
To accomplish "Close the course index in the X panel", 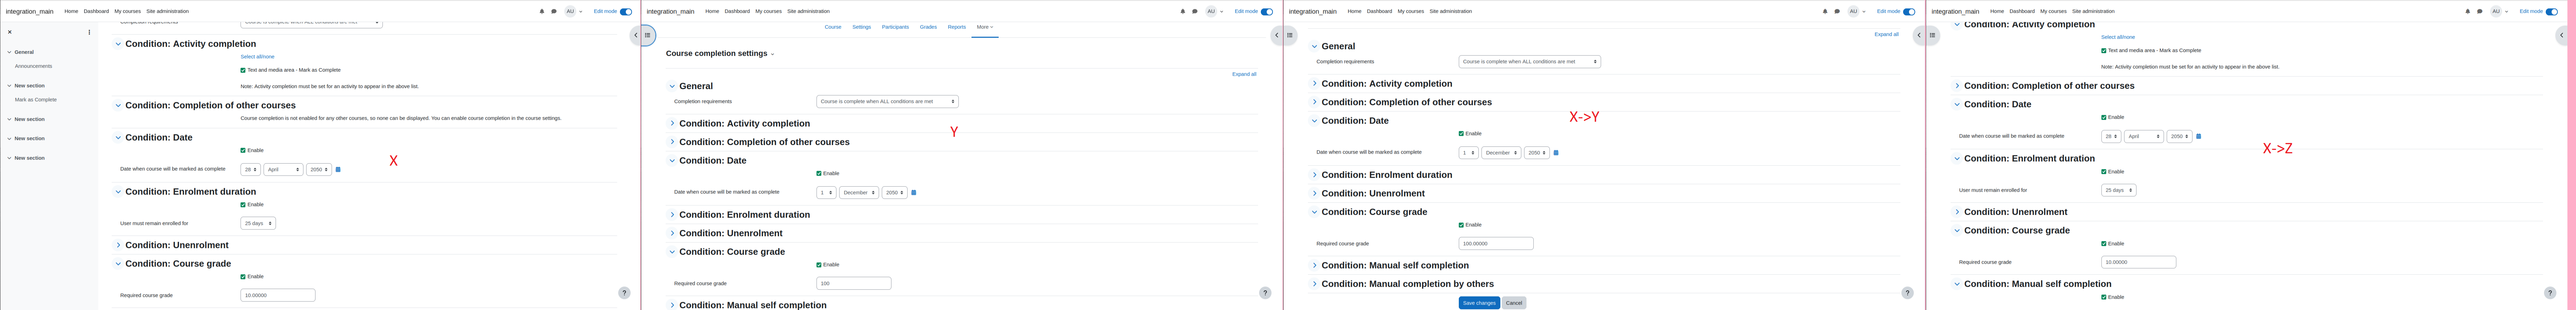I will point(10,32).
